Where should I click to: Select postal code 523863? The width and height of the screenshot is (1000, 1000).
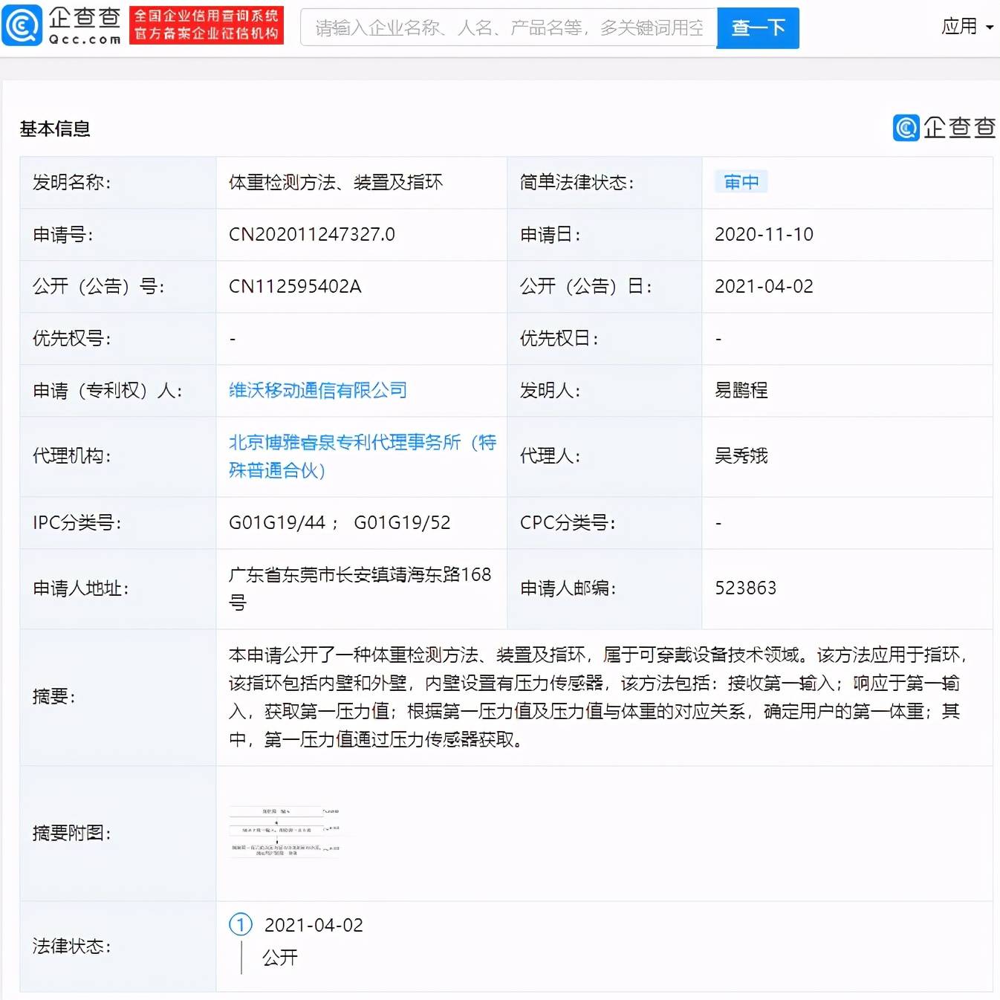[x=745, y=588]
